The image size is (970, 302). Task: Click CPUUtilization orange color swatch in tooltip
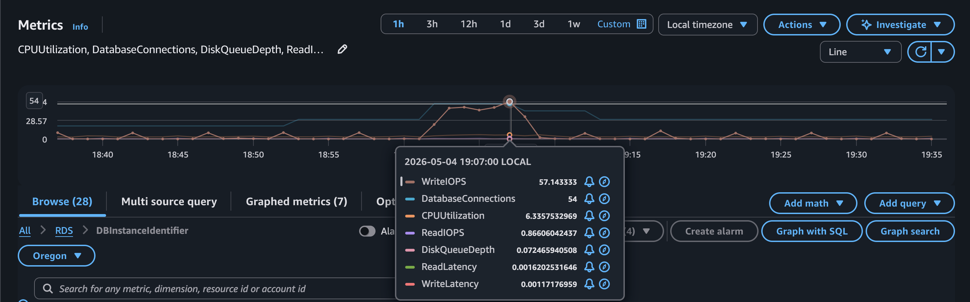coord(410,216)
